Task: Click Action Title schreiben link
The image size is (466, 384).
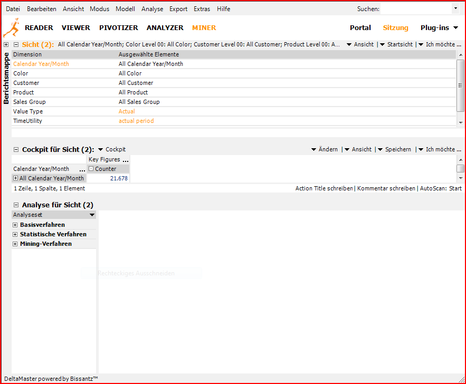Action: click(324, 188)
